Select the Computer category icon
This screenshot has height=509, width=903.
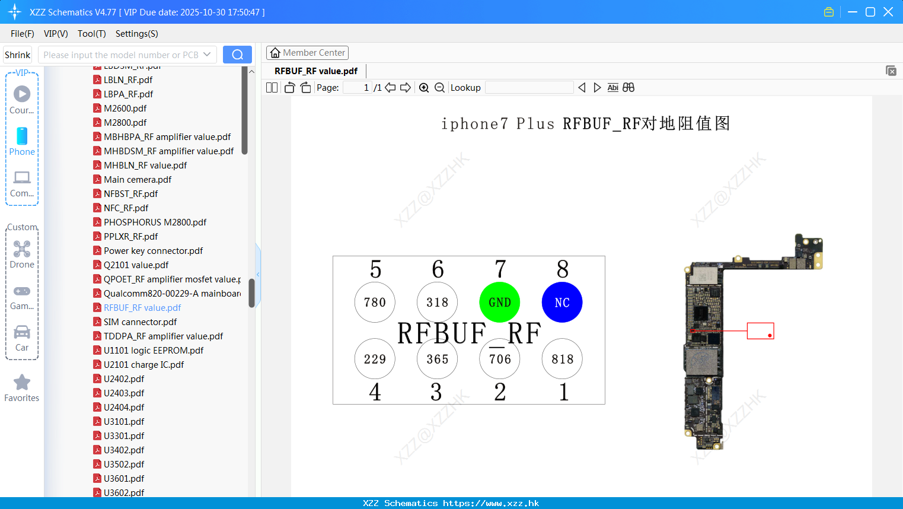(22, 183)
